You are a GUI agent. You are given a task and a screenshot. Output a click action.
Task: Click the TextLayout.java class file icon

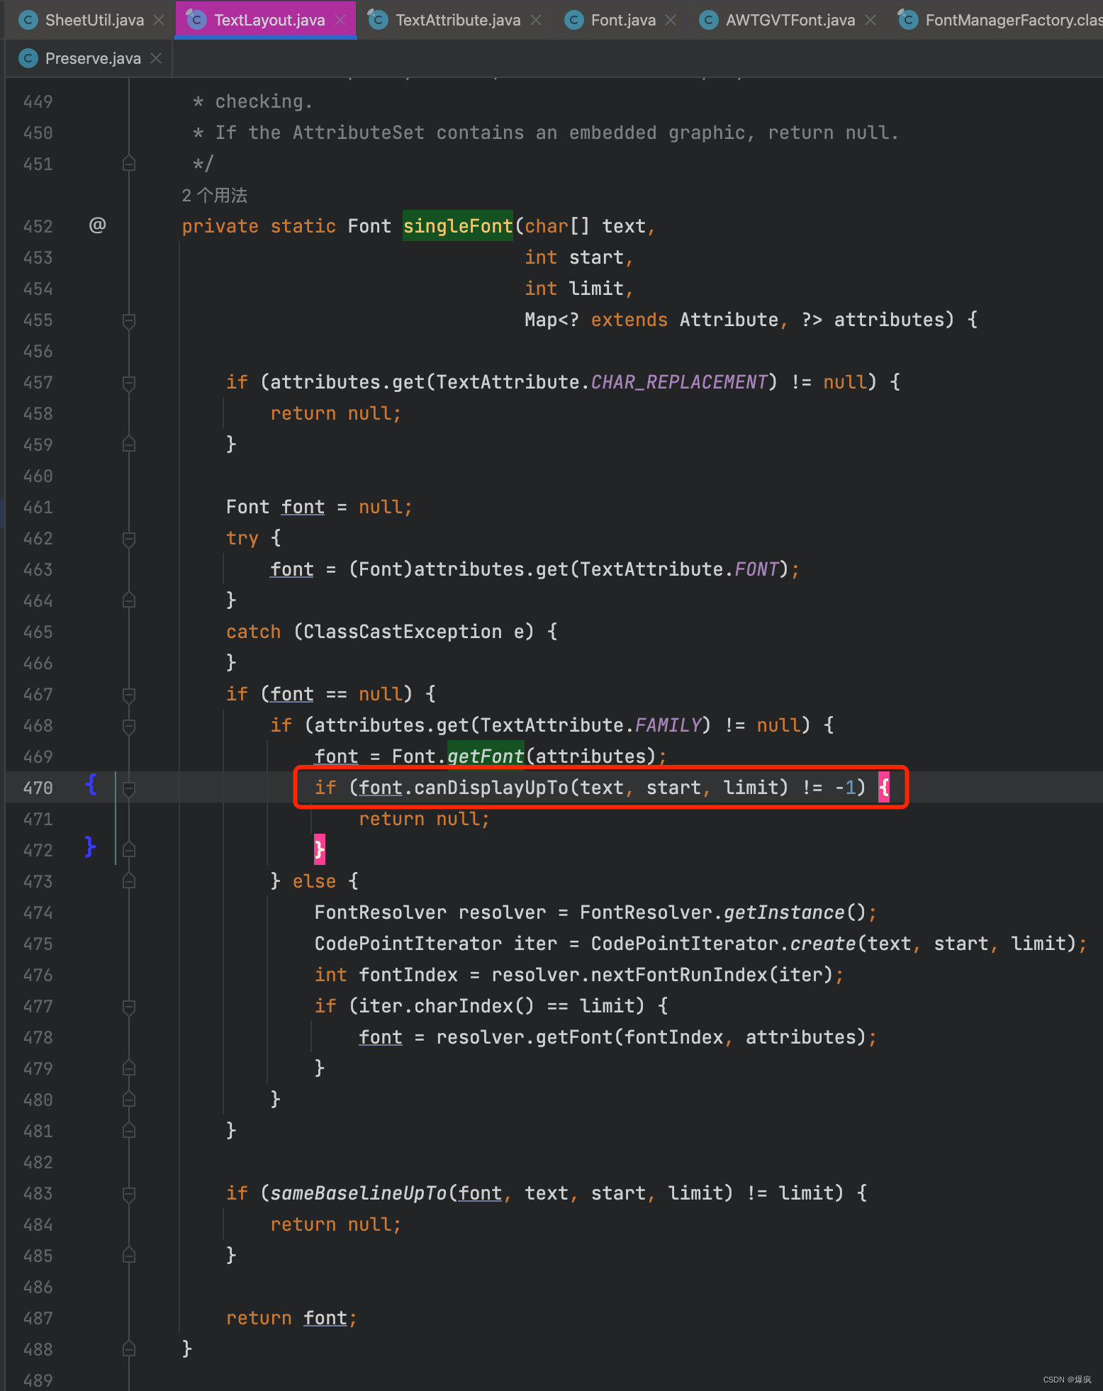click(196, 20)
